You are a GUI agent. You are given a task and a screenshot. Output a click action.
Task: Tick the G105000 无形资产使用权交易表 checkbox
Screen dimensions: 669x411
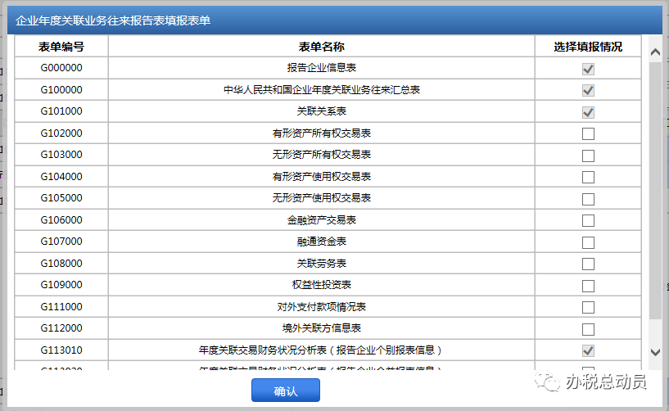[588, 199]
